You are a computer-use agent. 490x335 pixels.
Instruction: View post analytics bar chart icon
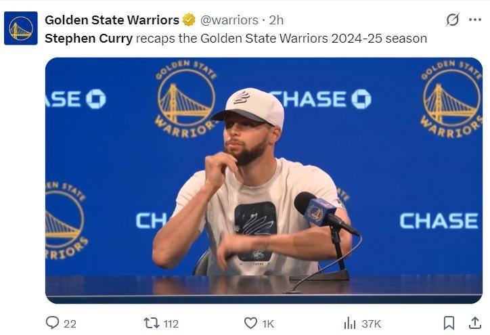click(350, 323)
